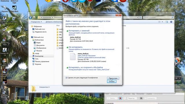Open Jed's Half-Life desktop shortcut

5,62
